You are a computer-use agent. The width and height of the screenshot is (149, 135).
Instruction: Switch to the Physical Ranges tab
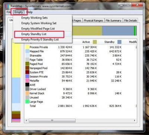93,21
